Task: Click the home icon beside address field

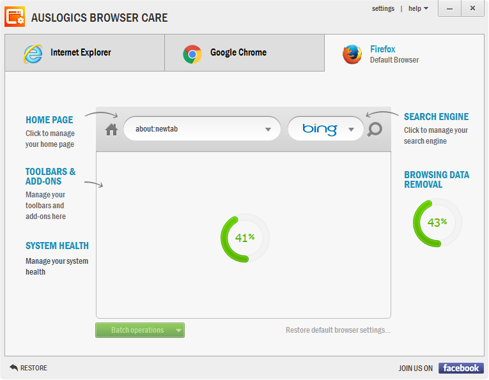Action: tap(111, 129)
